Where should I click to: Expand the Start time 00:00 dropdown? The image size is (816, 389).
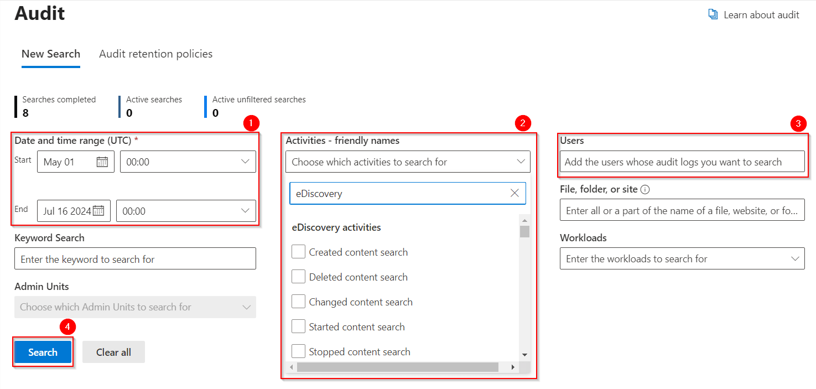245,162
